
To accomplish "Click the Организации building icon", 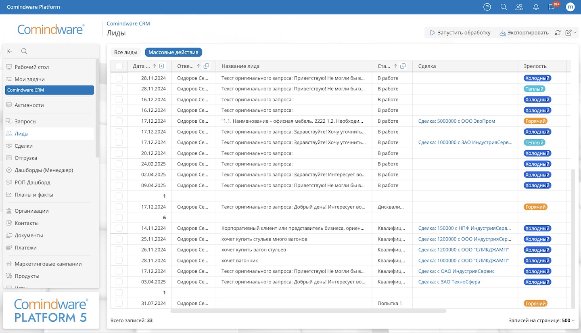I will (x=9, y=211).
